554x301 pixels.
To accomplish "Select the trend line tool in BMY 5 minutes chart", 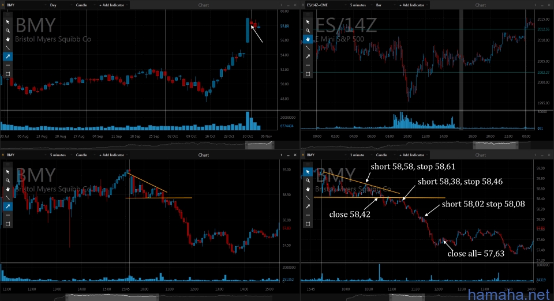I will click(x=8, y=198).
